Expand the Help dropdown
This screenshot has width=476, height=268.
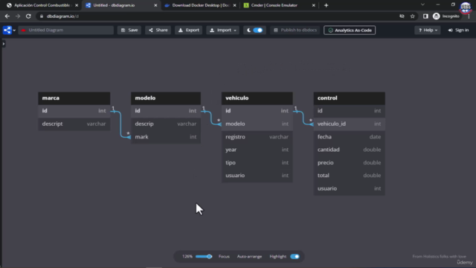(x=428, y=30)
